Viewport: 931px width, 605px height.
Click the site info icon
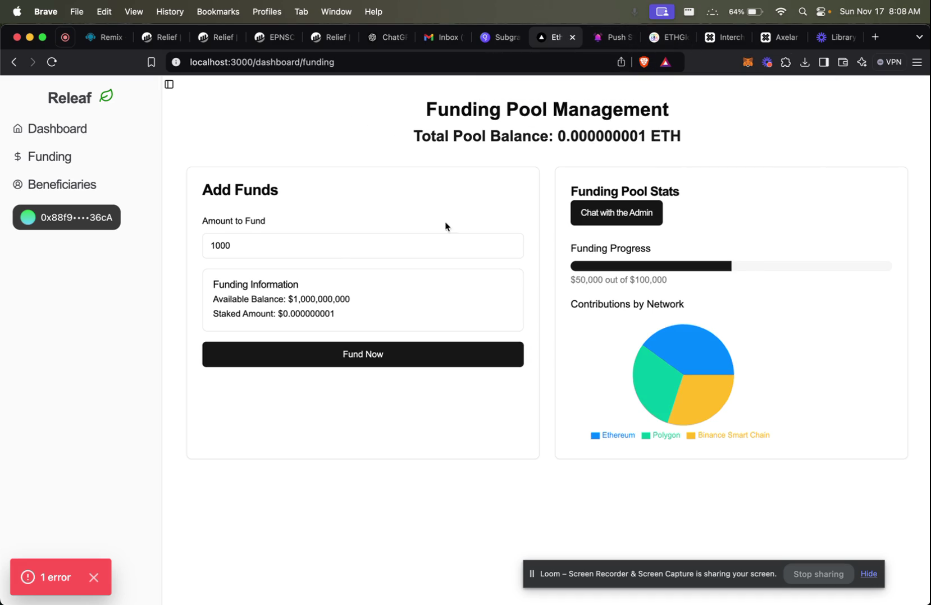click(x=176, y=62)
